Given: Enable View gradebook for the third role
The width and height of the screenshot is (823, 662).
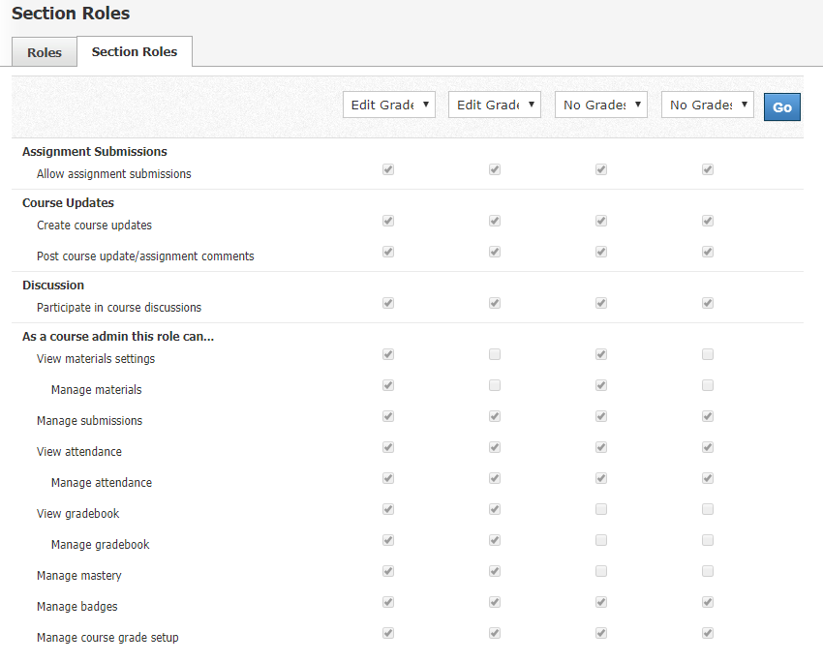Looking at the screenshot, I should (601, 509).
